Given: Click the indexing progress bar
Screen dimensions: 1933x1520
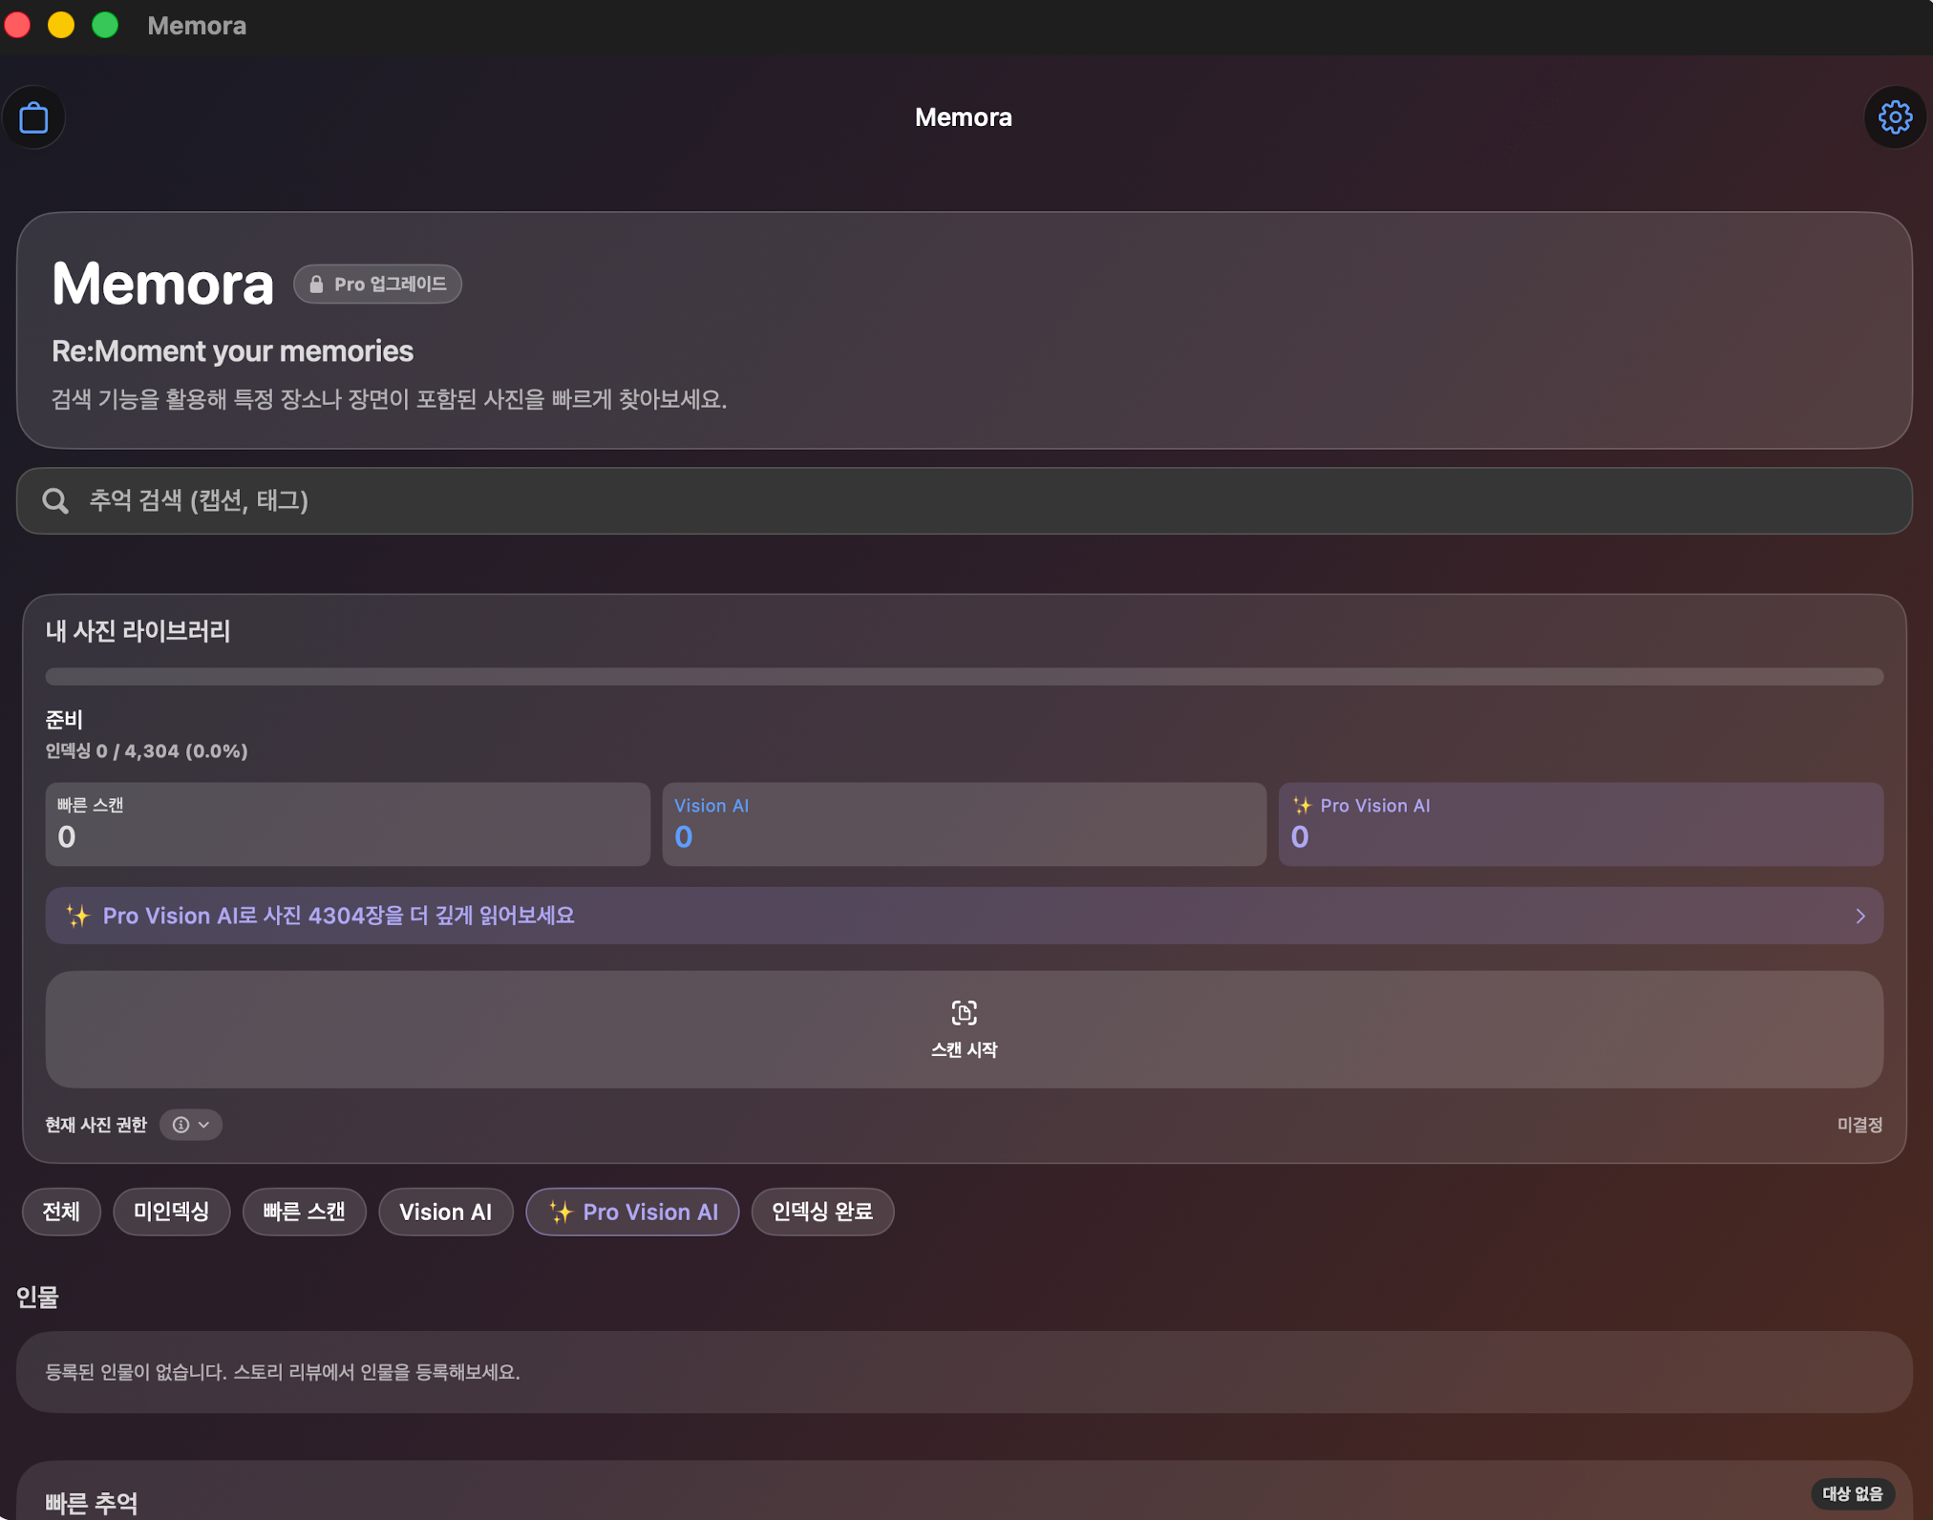Looking at the screenshot, I should pos(965,676).
